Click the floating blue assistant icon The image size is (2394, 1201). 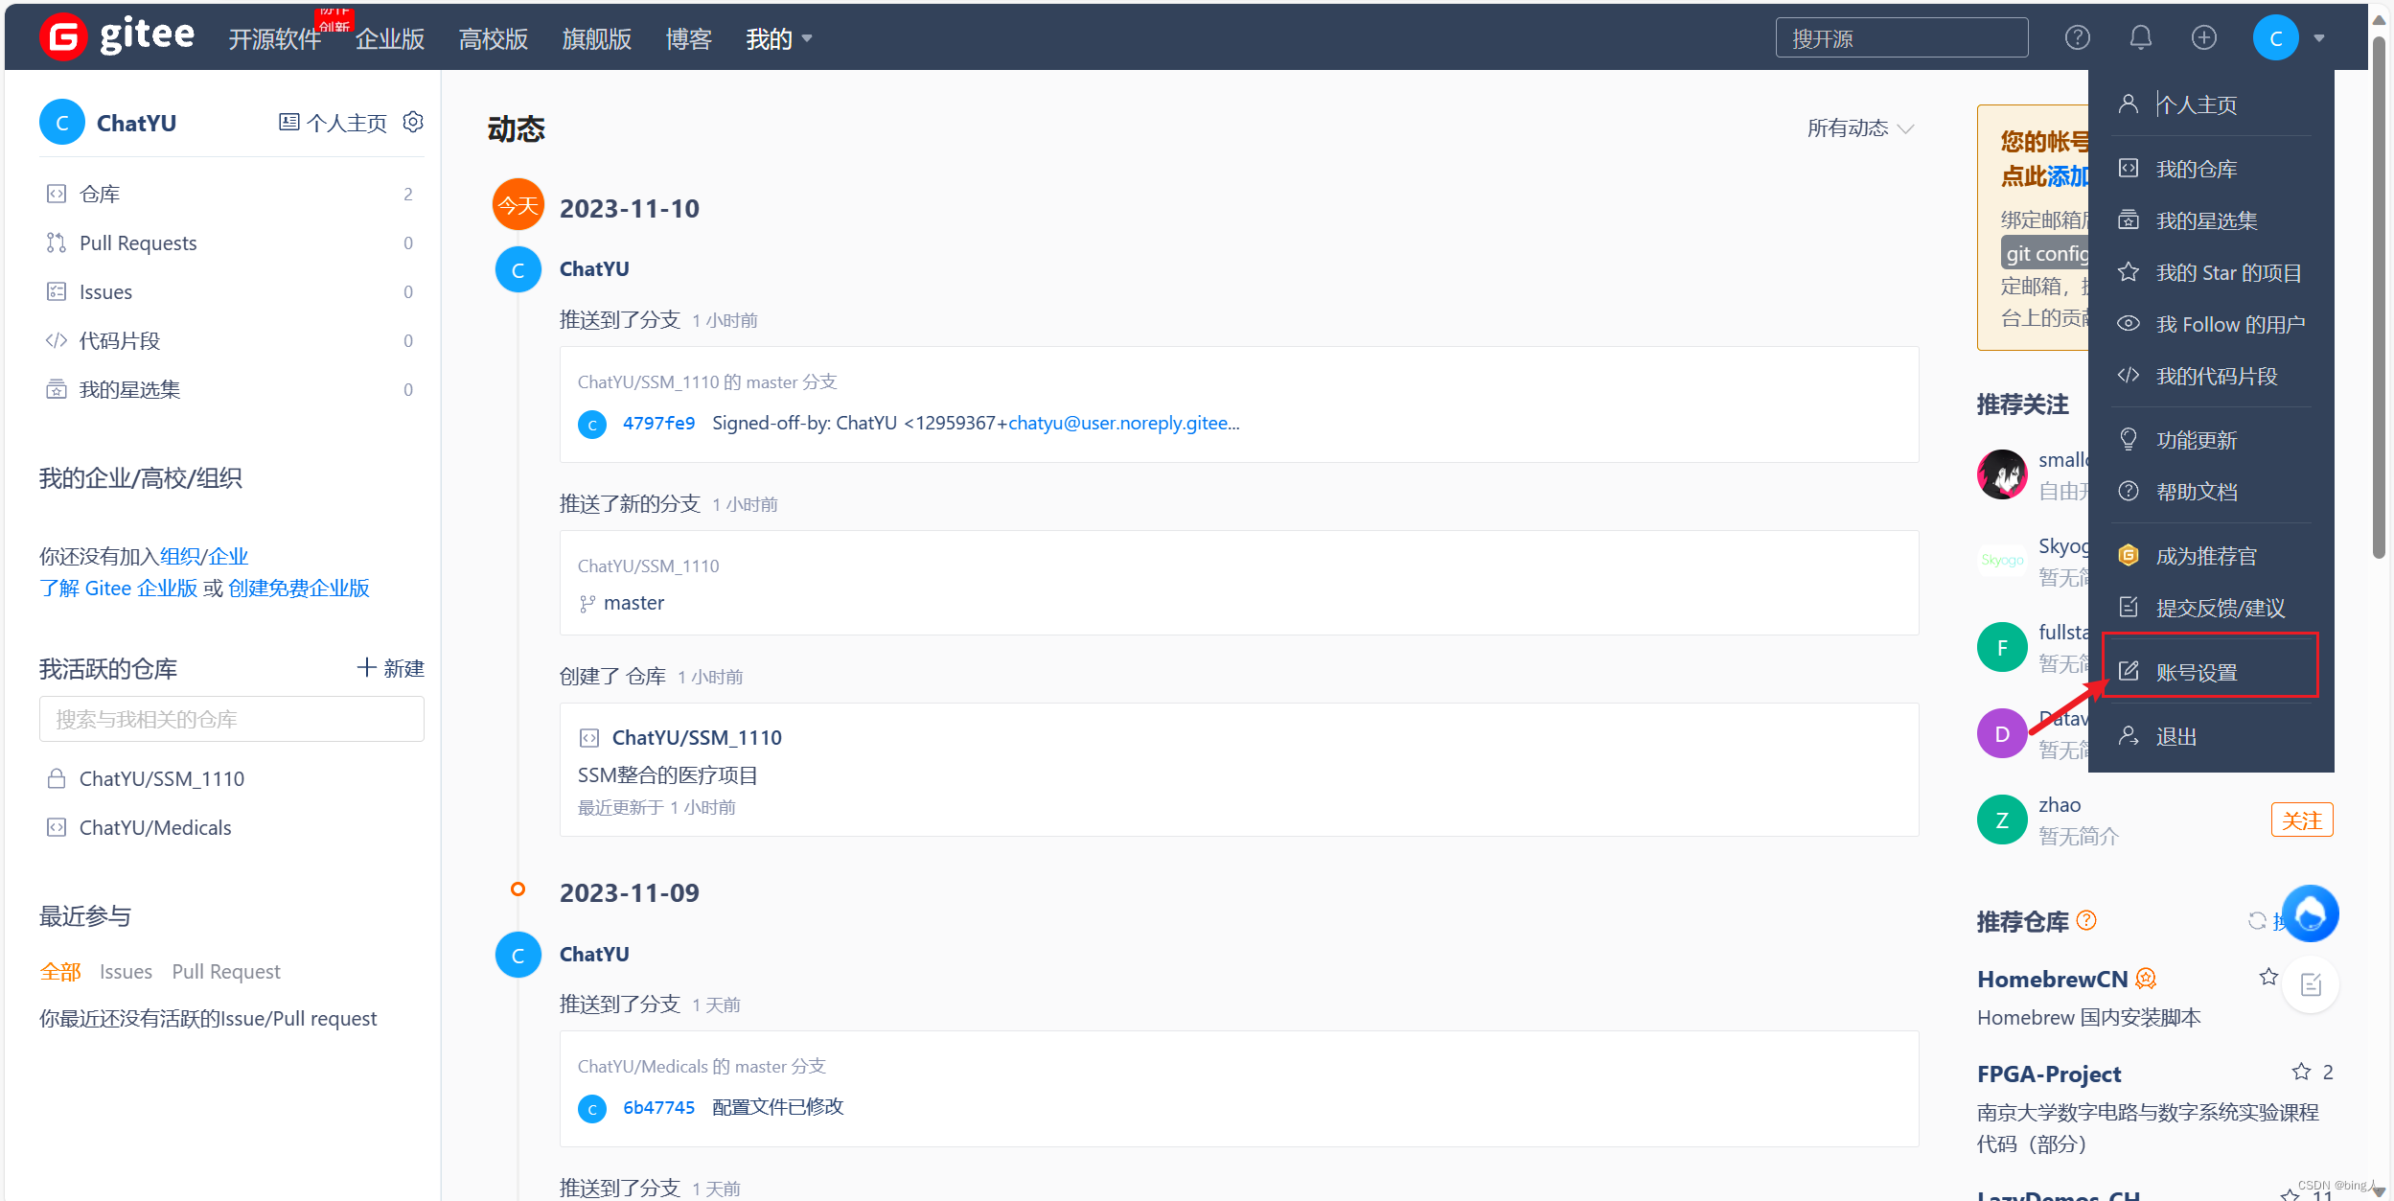point(2310,913)
